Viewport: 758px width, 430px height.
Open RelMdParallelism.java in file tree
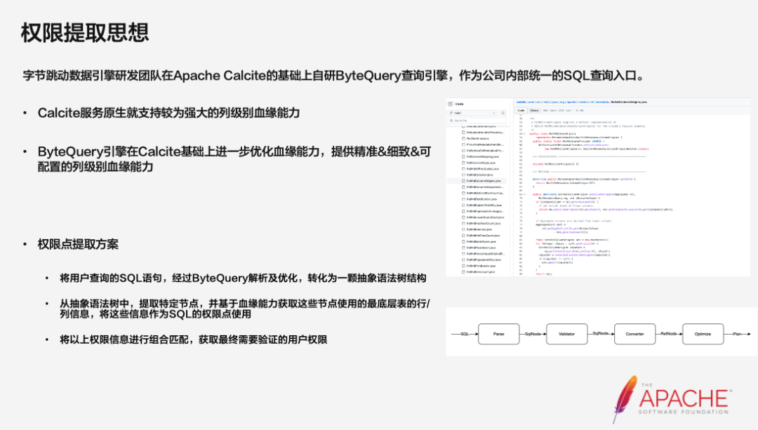[x=481, y=248]
